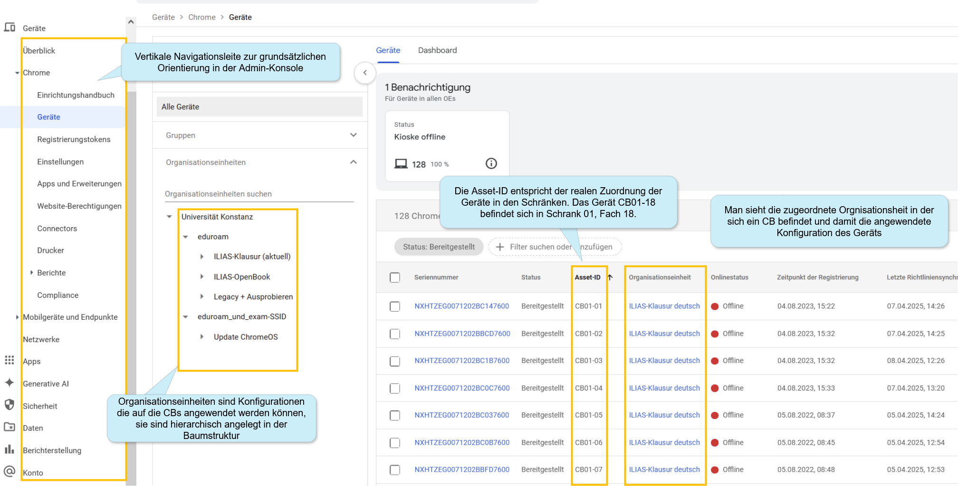Toggle the select-all checkbox in table header
Viewport: 958px width, 486px height.
(395, 277)
